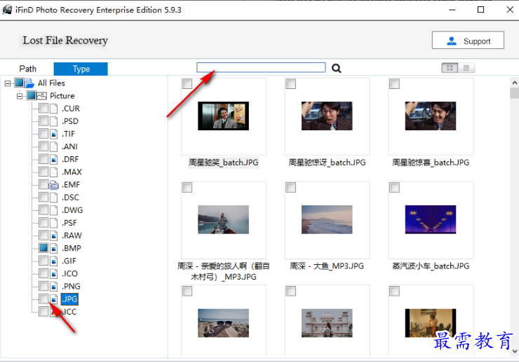Viewport: 519px width, 363px height.
Task: Click the .GIF file type icon
Action: pyautogui.click(x=53, y=261)
